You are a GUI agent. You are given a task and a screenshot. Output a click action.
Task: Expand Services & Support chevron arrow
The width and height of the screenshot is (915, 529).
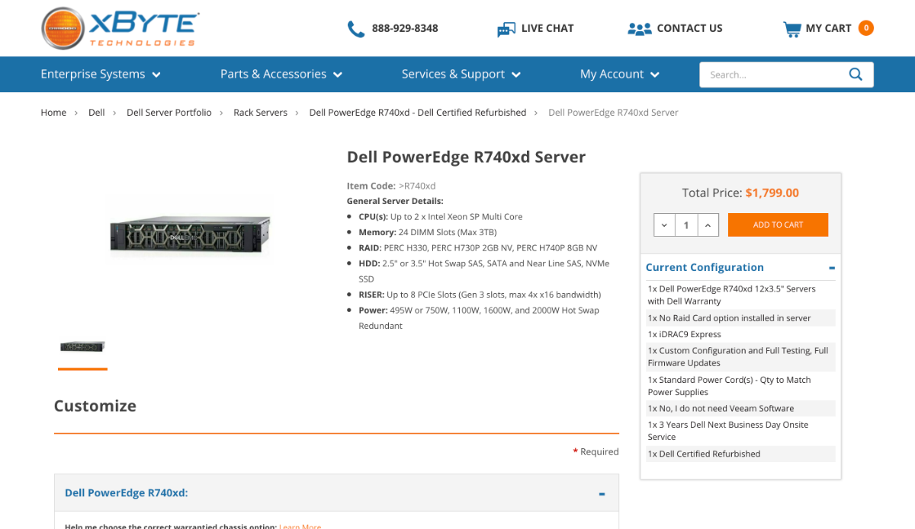point(516,75)
